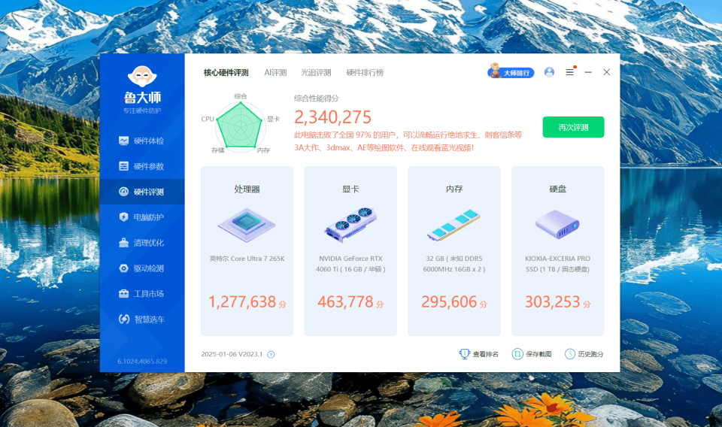This screenshot has width=722, height=427.
Task: Open the 硬件排行榜 tab
Action: (x=365, y=73)
